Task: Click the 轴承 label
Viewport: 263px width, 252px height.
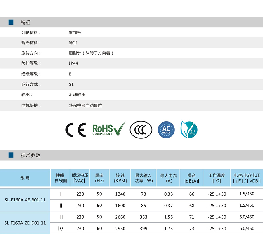Action: [x=27, y=95]
